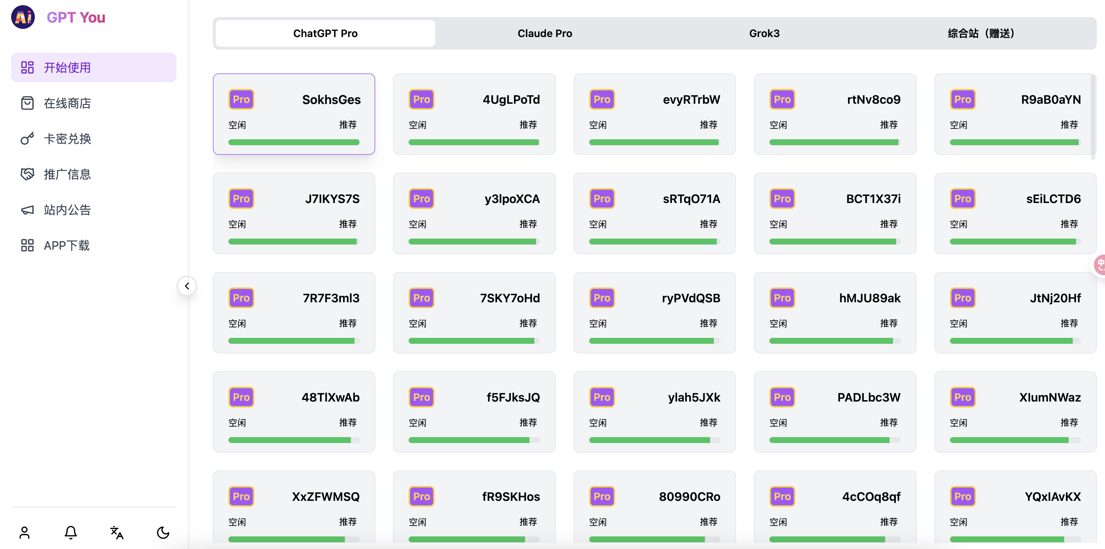Click the Pro badge on sEiLCTD6
Viewport: 1105px width, 549px height.
coord(963,199)
